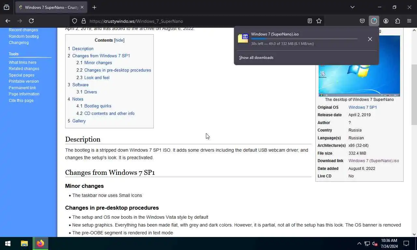Click Windows 7 (SuperNano).iso download link in infobox
This screenshot has width=417, height=250.
(374, 161)
